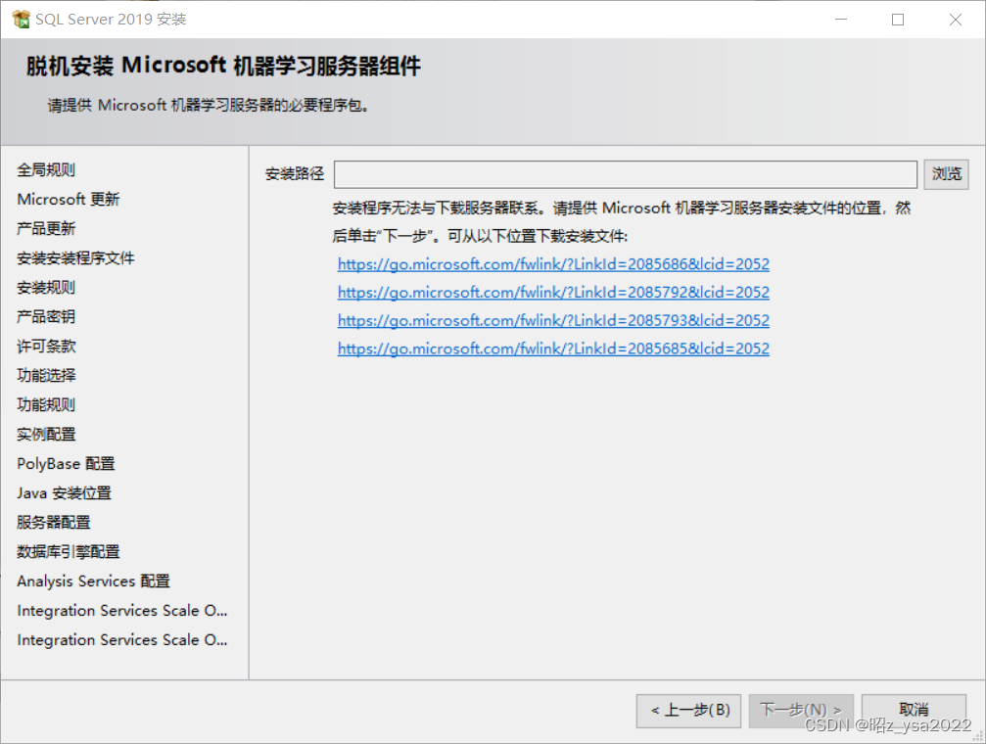Cancel setup with the 取消 button

[914, 711]
